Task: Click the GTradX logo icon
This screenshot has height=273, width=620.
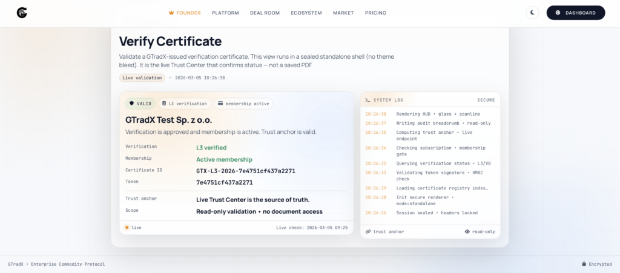Action: click(x=22, y=13)
